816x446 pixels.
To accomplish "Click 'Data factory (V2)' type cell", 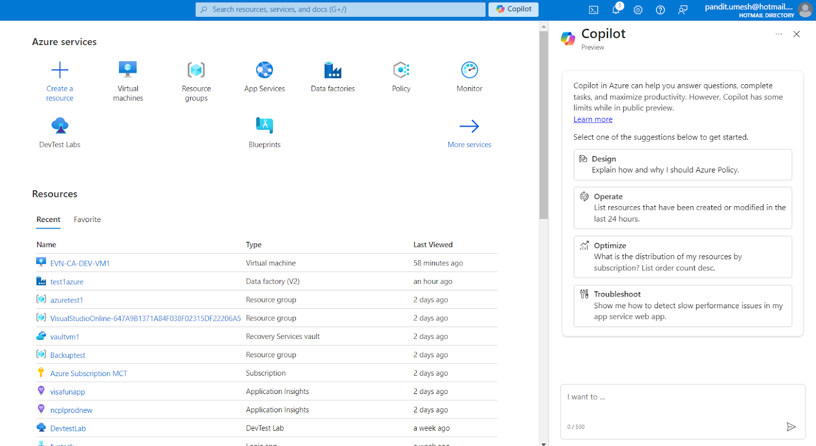I will point(272,282).
